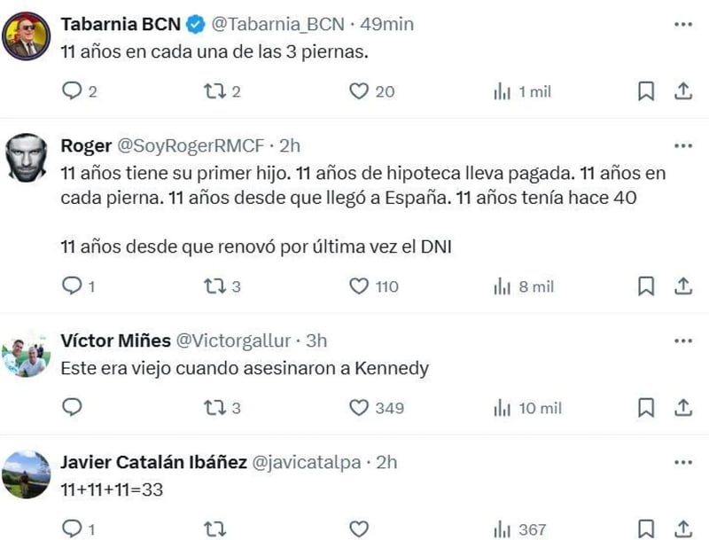Open more options on Roger's tweet
Image resolution: width=709 pixels, height=540 pixels.
point(682,145)
